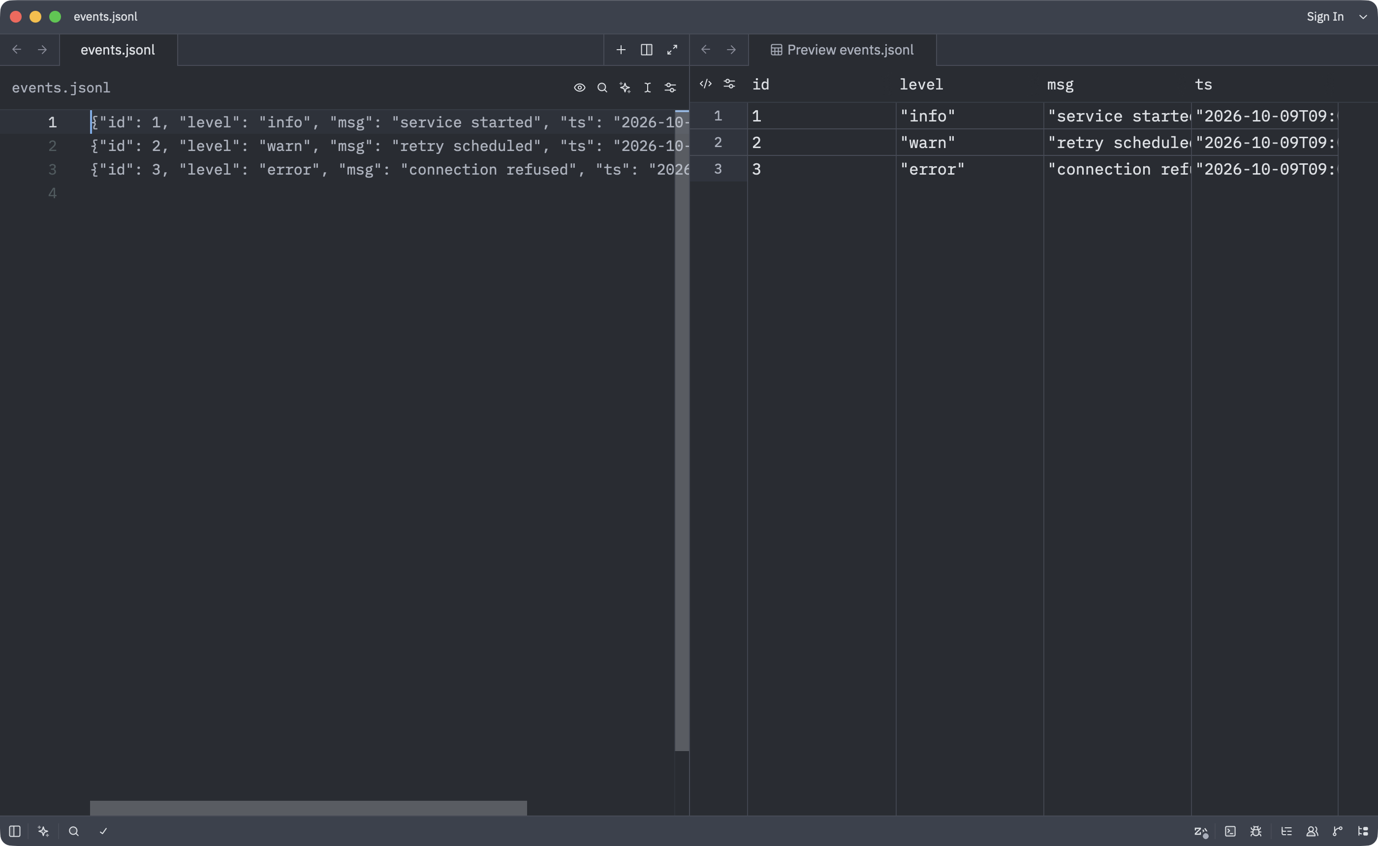Open buffer search from editor toolbar magnifier
Viewport: 1378px width, 846px height.
(602, 88)
